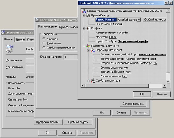The image size is (174, 138).
Task: Click Отмена in printer properties window
Action: click(x=67, y=133)
